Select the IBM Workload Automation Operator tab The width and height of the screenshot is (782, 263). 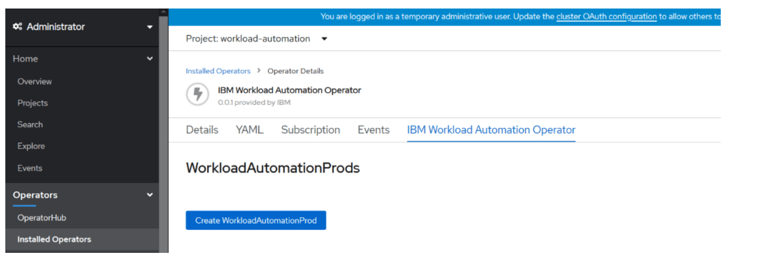click(x=491, y=130)
